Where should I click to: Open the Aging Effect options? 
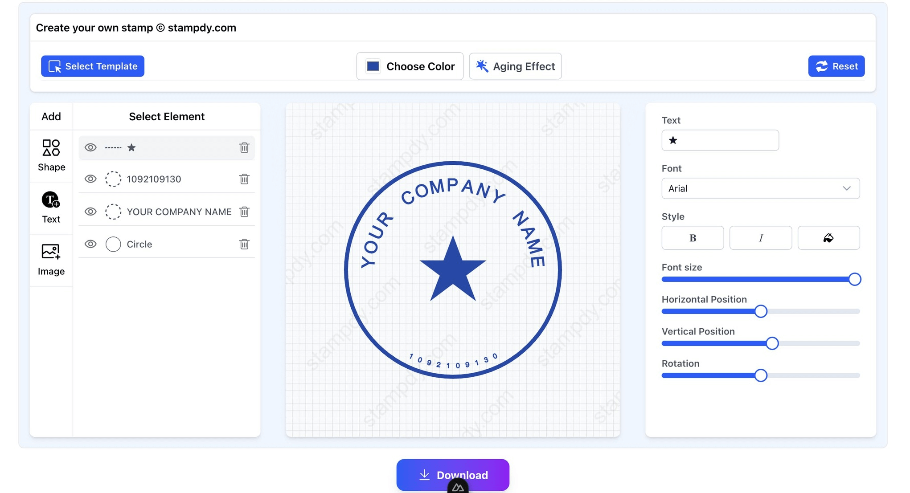click(515, 66)
